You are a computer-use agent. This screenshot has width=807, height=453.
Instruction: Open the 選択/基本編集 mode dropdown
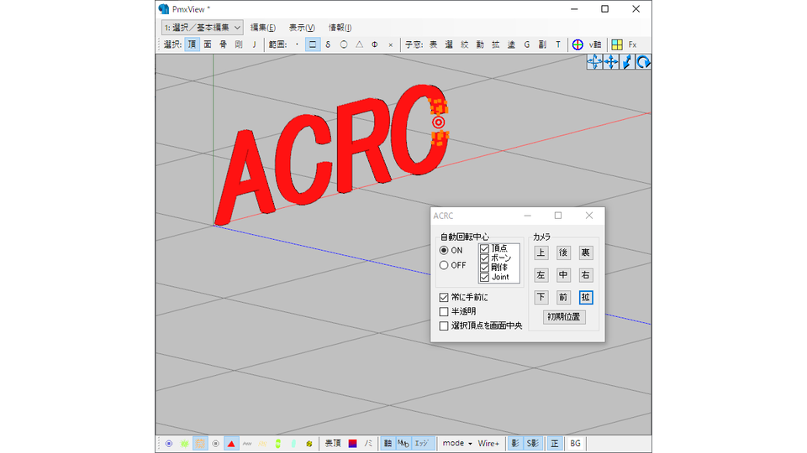[x=203, y=28]
